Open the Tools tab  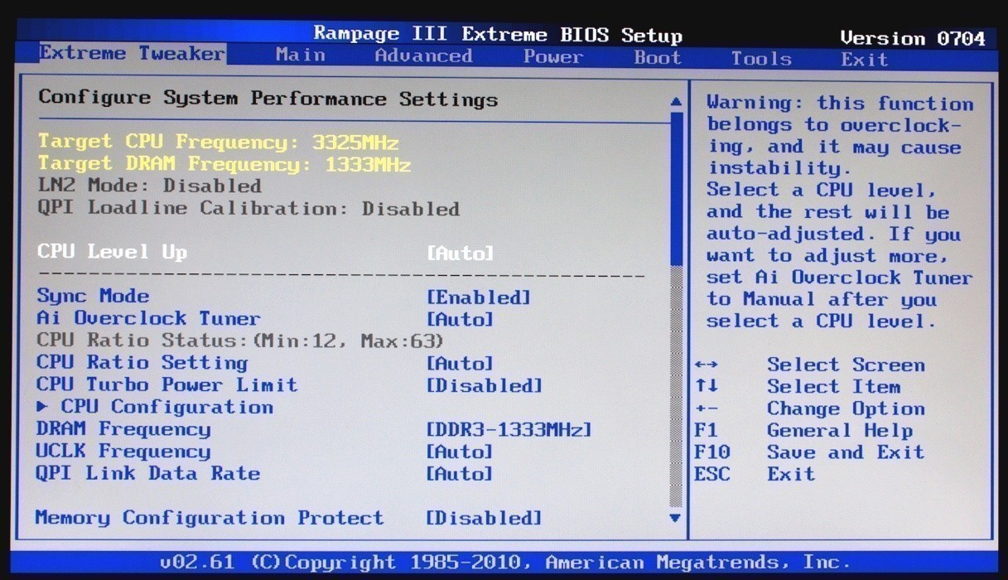pyautogui.click(x=761, y=59)
